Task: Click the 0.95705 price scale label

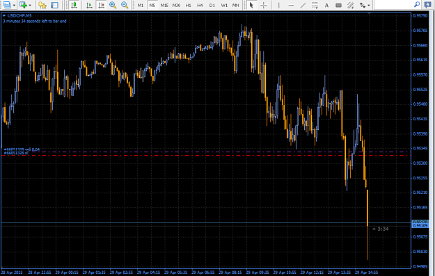Action: point(420,31)
